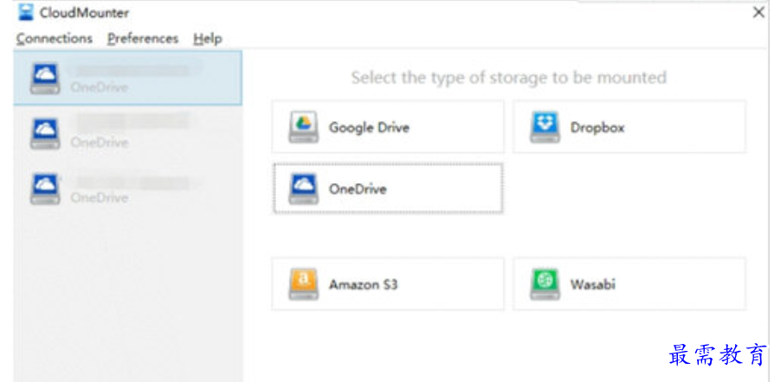The width and height of the screenshot is (774, 382).
Task: Click the Amazon S3 icon
Action: pos(303,284)
